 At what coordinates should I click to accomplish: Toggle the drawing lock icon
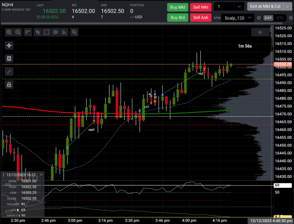tap(9, 85)
